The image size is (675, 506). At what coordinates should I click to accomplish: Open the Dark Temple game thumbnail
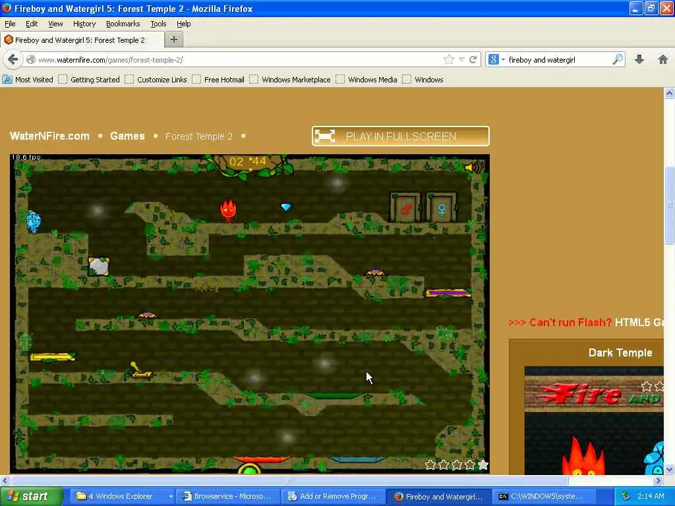click(594, 420)
